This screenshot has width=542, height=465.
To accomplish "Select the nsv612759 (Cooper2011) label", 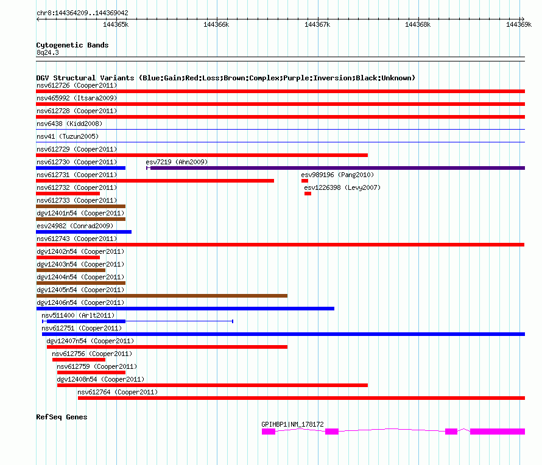I will coord(97,366).
